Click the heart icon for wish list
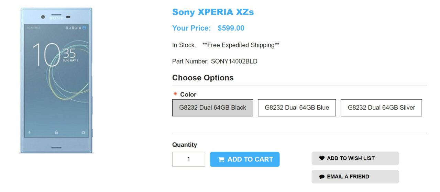440x192 pixels. 322,158
